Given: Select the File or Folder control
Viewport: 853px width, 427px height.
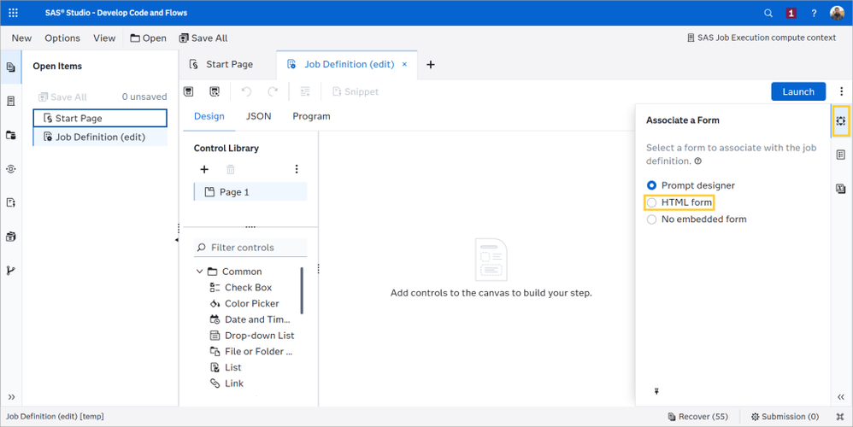Looking at the screenshot, I should pos(250,352).
